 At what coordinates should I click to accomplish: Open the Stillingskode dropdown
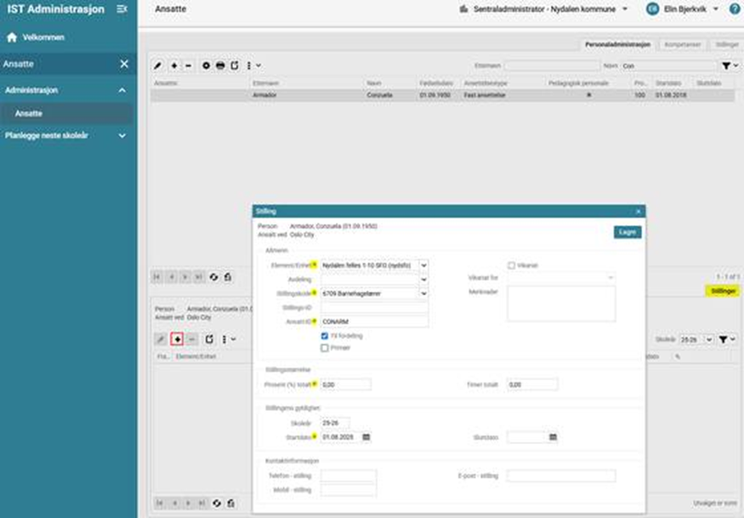(x=423, y=293)
